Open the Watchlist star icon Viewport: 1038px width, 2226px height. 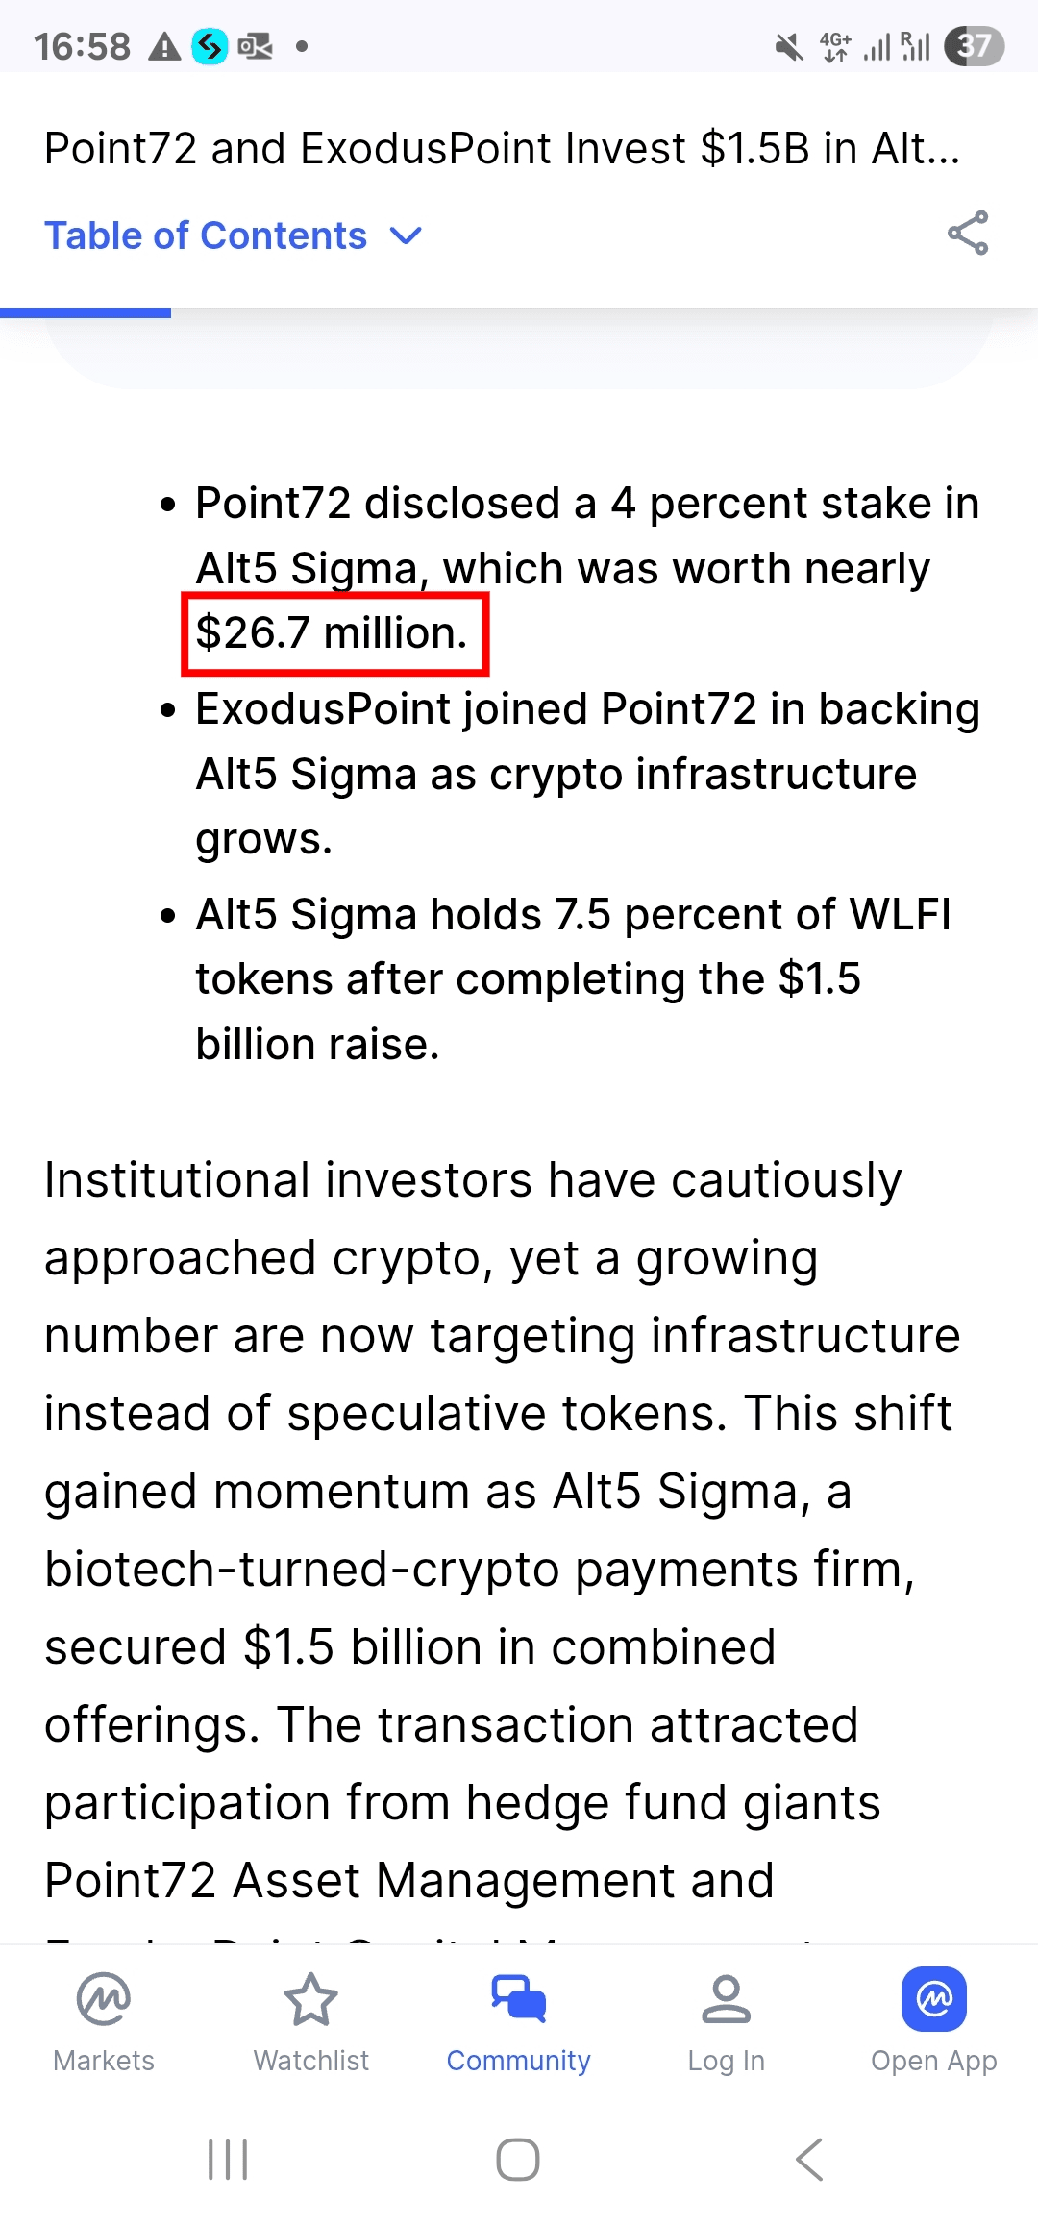tap(311, 1999)
